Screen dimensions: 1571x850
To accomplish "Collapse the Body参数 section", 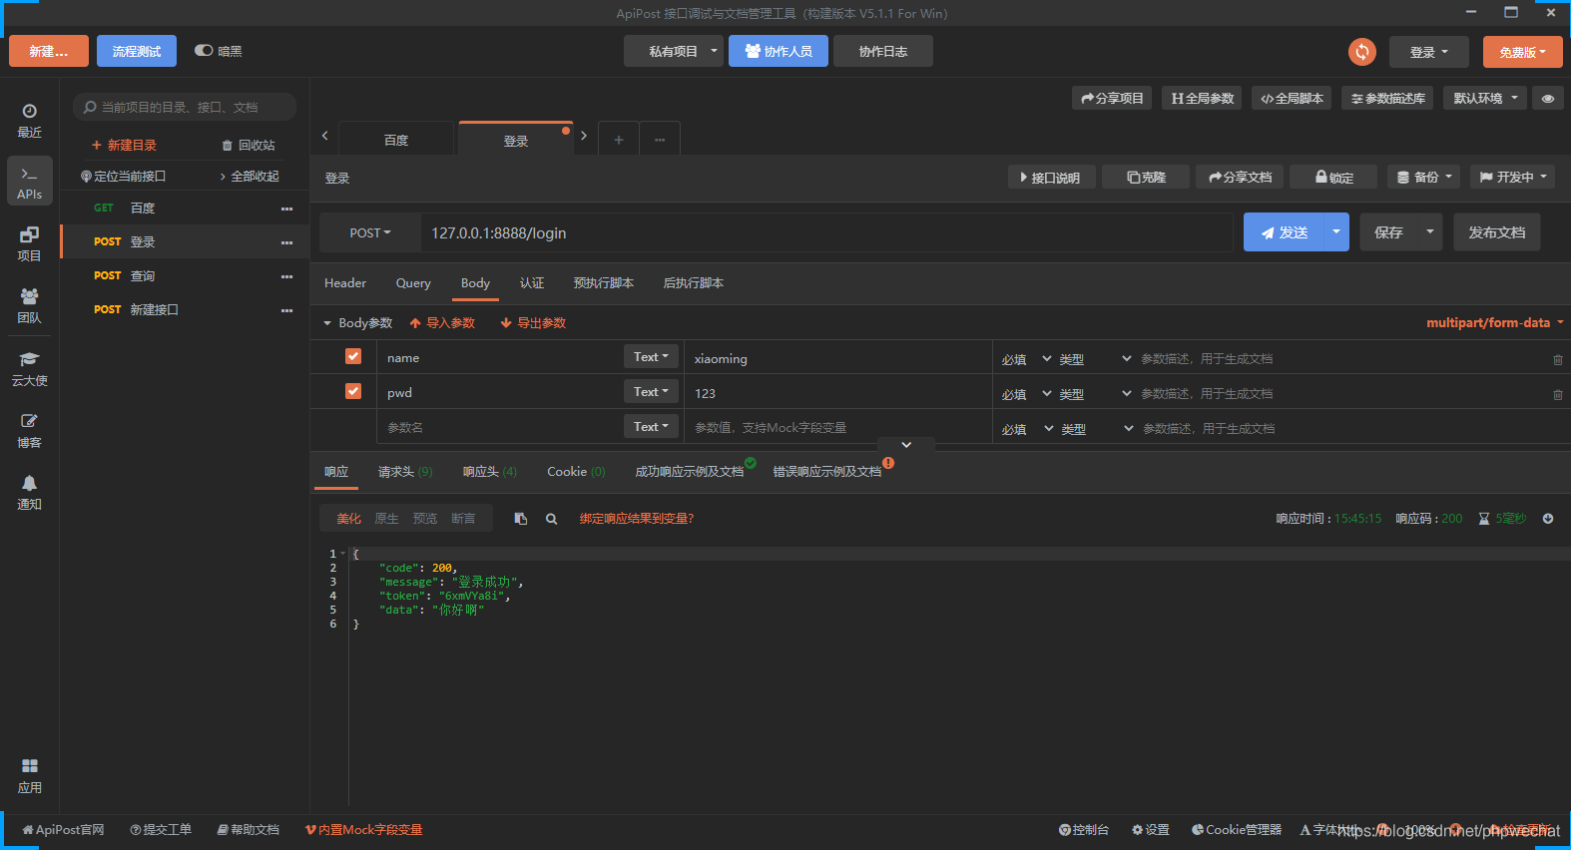I will (326, 323).
